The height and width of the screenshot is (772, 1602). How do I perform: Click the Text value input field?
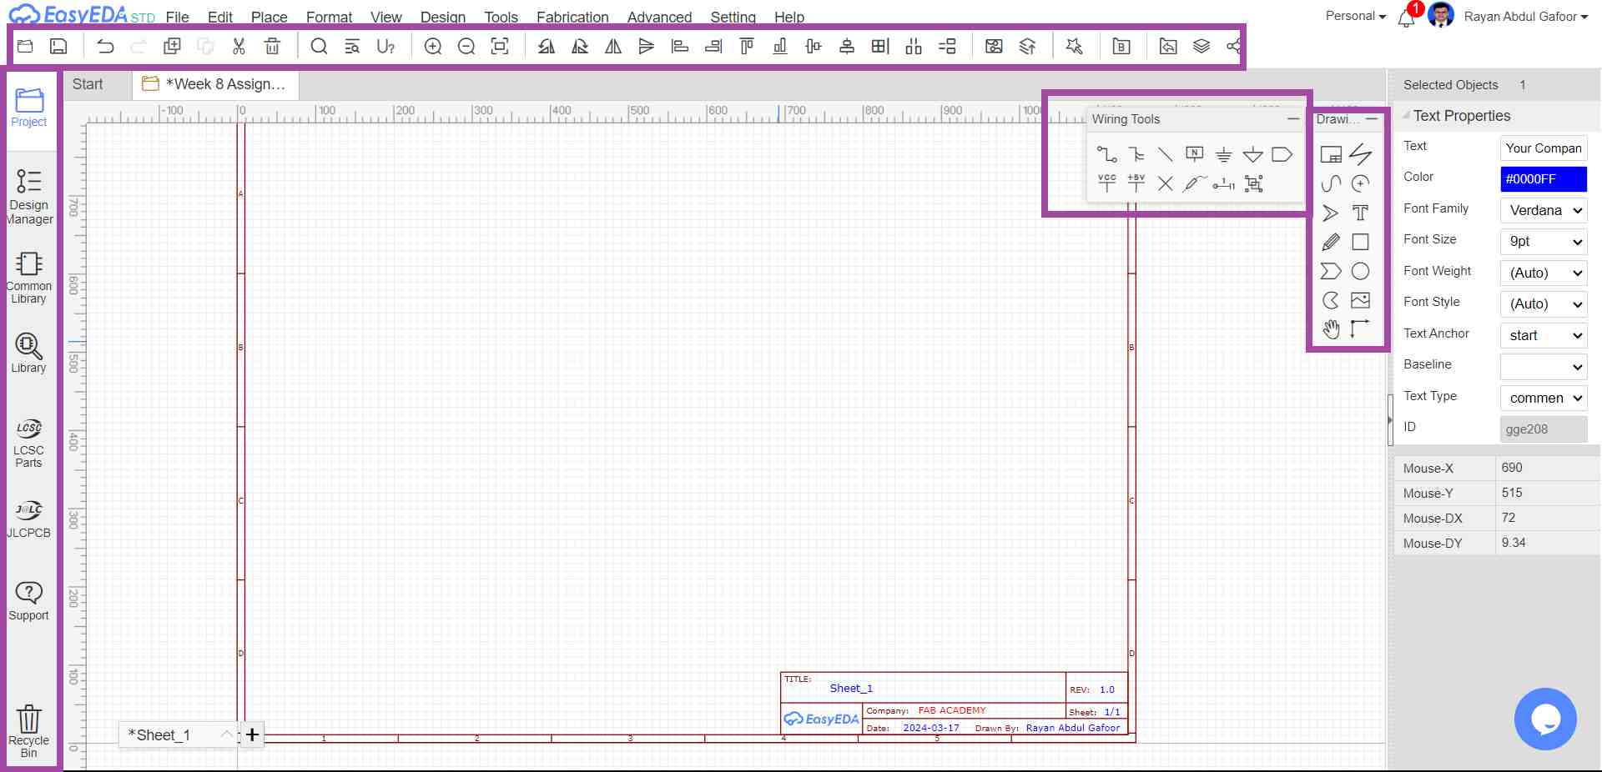(1543, 148)
